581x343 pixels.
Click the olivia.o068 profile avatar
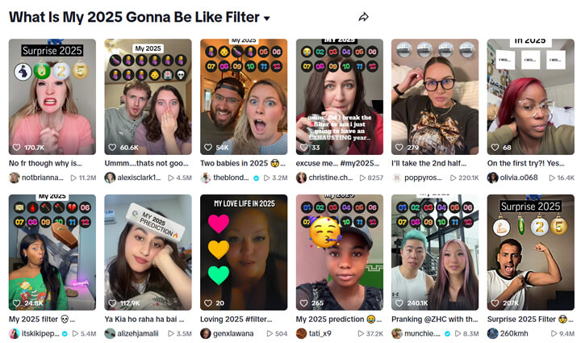coord(492,178)
